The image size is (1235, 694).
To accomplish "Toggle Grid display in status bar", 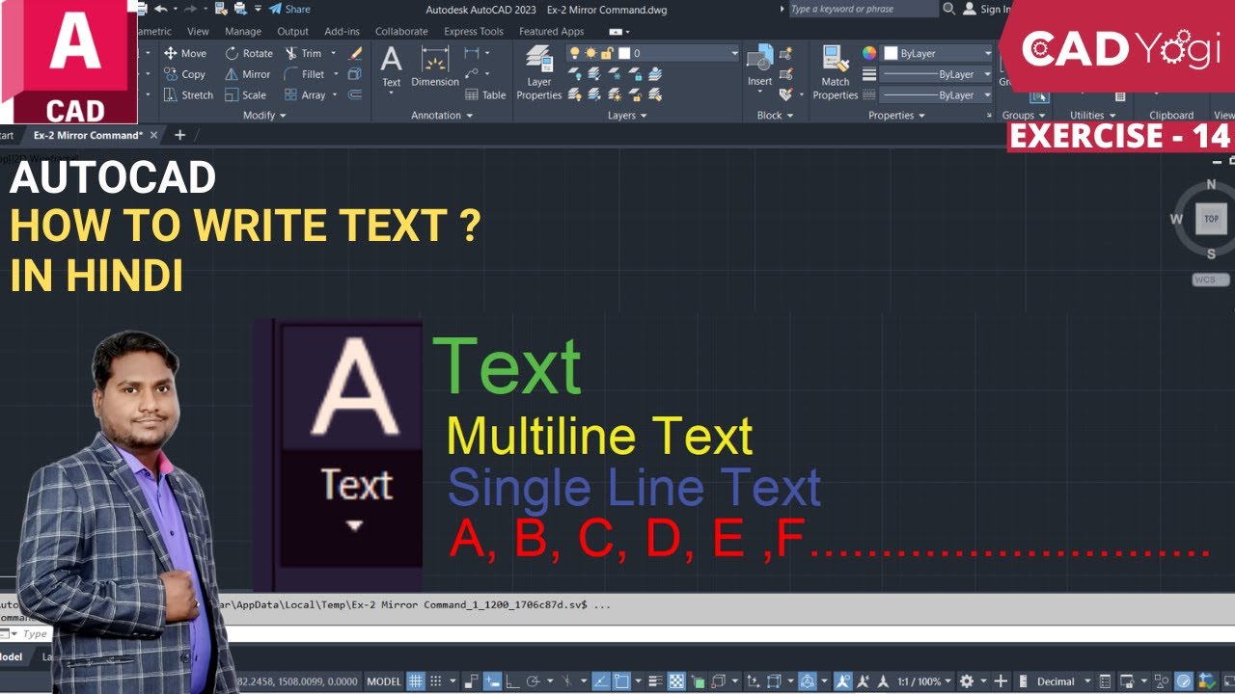I will click(416, 681).
